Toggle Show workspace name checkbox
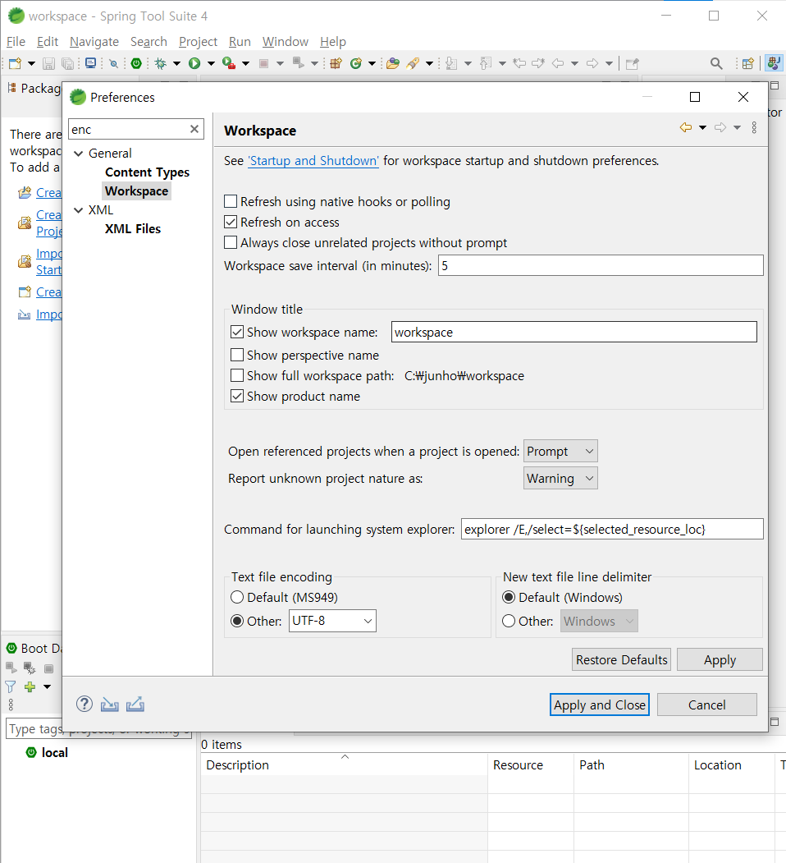The width and height of the screenshot is (786, 863). [237, 332]
